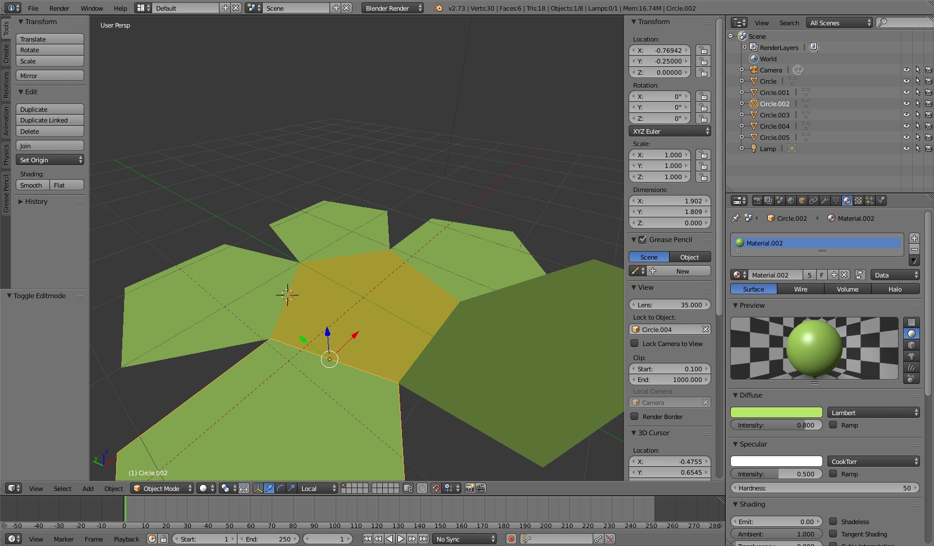This screenshot has width=934, height=546.
Task: Open the CookTorr specular shader dropdown
Action: point(873,461)
